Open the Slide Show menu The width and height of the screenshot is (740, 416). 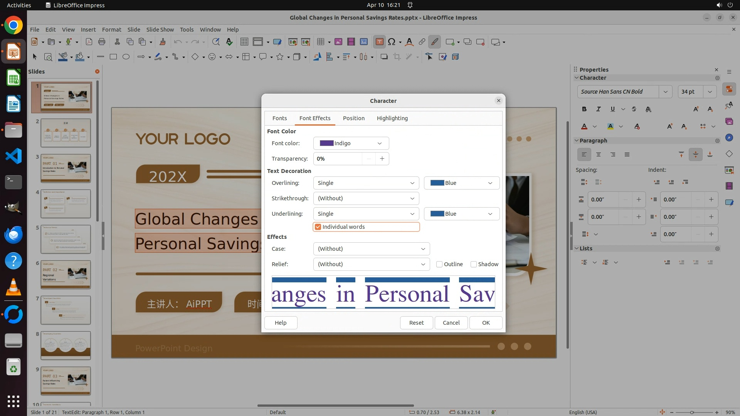coord(160,29)
